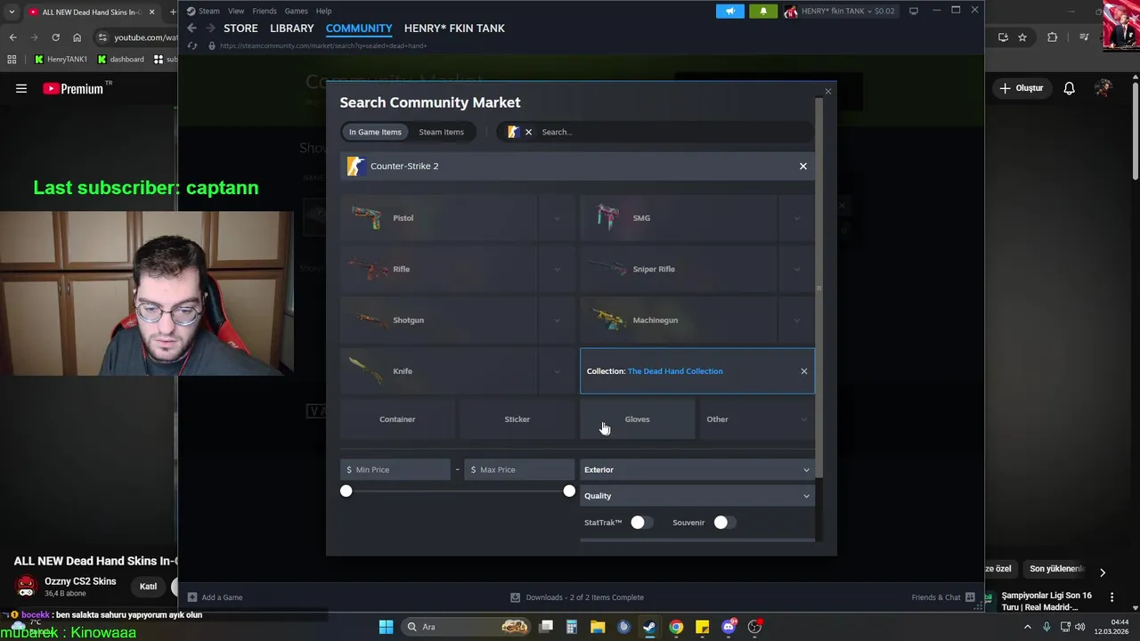Choose the Container item type

coord(397,419)
